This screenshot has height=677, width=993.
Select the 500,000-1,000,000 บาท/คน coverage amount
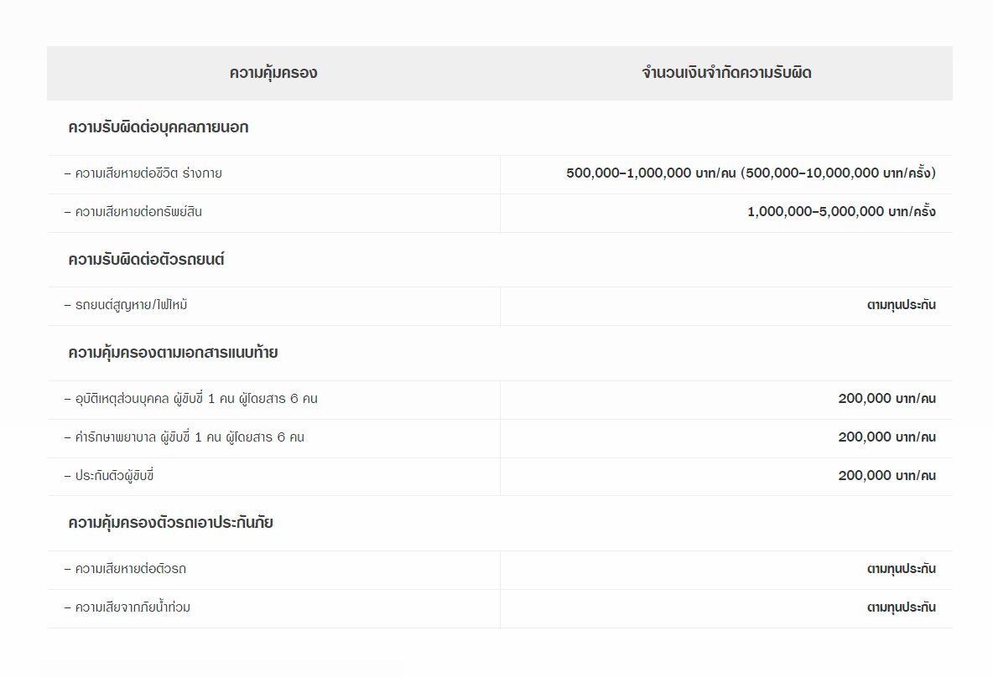[x=651, y=173]
